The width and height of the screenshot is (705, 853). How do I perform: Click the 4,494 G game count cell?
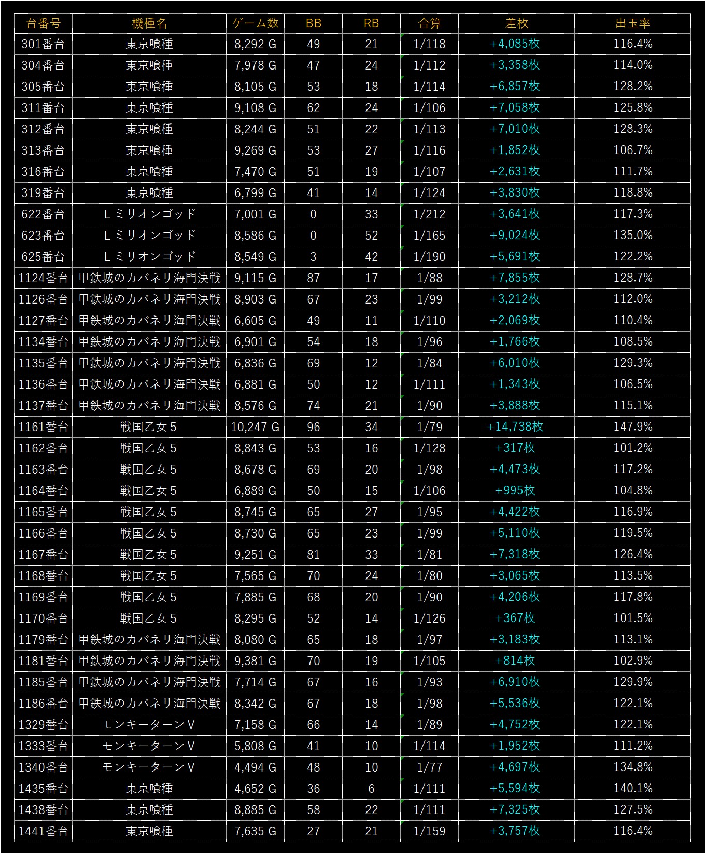tap(255, 767)
